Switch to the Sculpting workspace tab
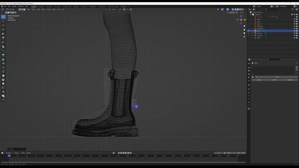This screenshot has height=168, width=299. [49, 7]
